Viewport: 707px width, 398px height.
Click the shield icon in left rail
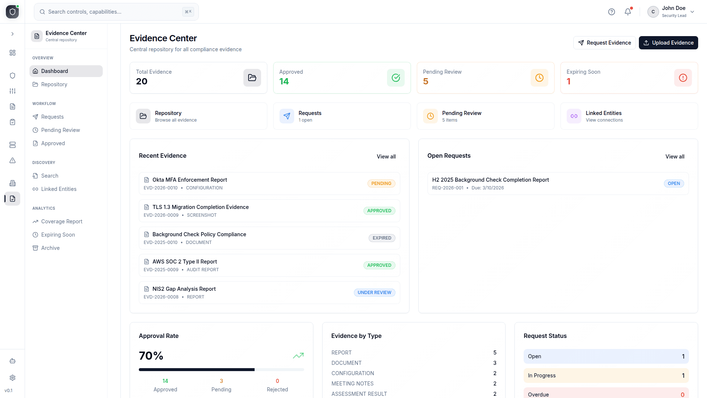tap(13, 76)
